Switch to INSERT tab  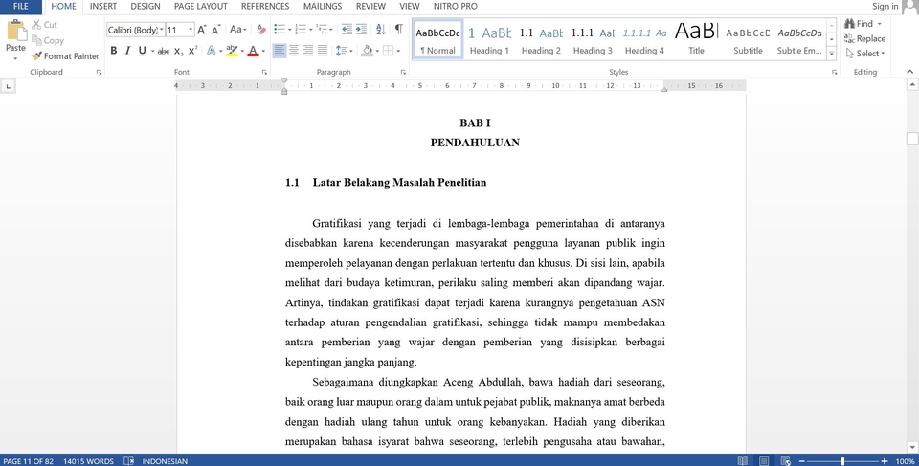[x=103, y=7]
